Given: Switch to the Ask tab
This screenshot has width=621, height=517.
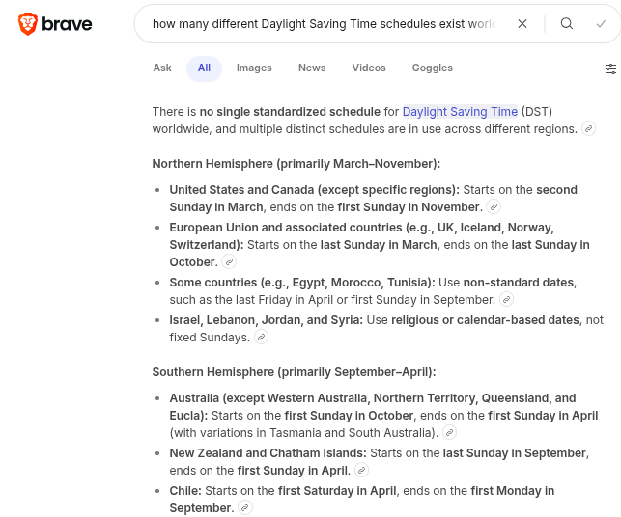Looking at the screenshot, I should (162, 68).
